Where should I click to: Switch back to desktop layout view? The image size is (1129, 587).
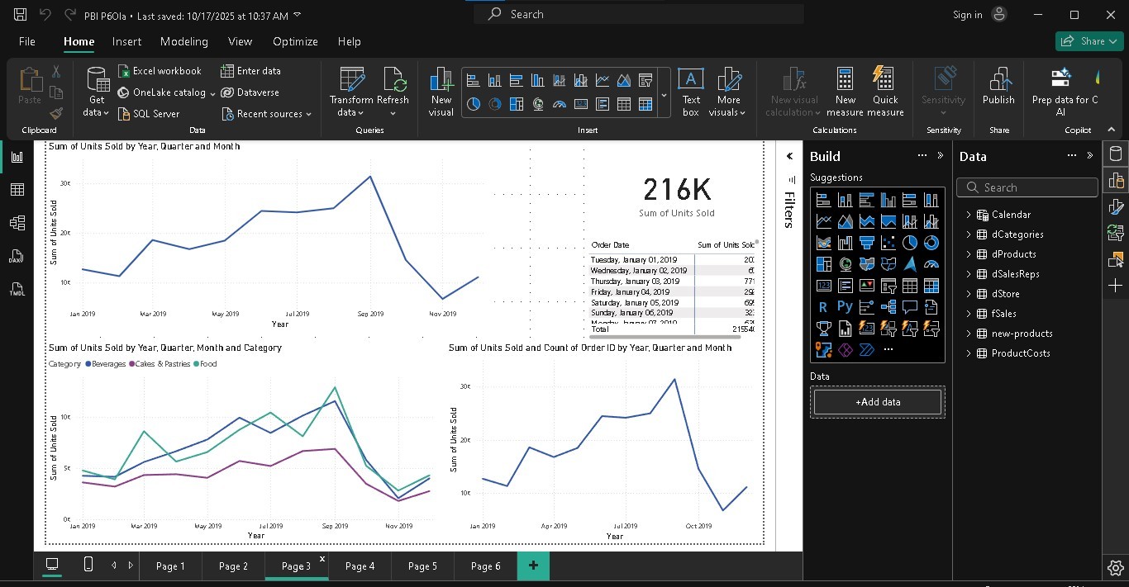(x=50, y=566)
